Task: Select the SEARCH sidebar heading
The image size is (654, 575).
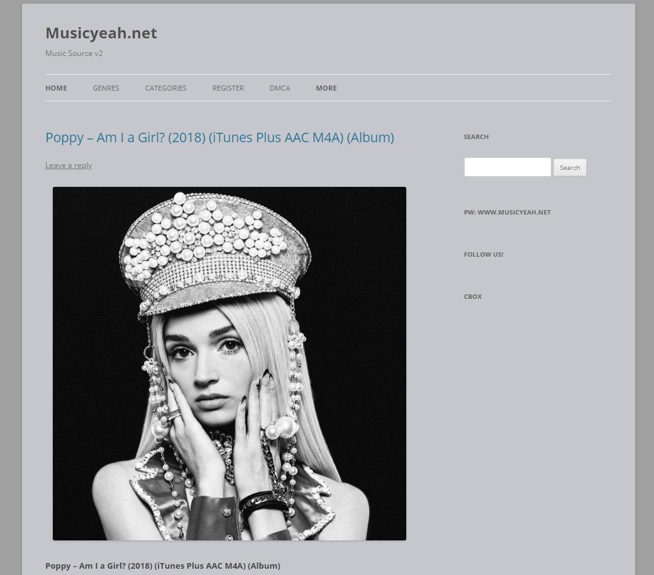Action: coord(476,137)
